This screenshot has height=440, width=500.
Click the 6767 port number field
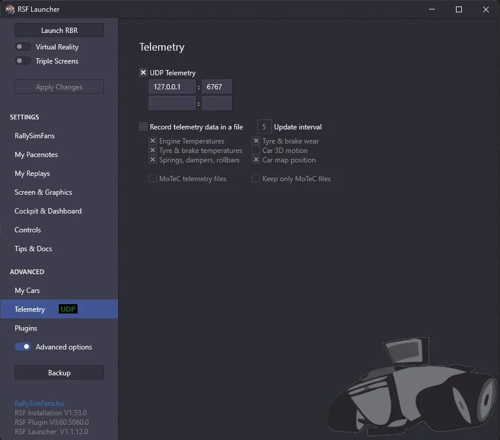(x=217, y=86)
